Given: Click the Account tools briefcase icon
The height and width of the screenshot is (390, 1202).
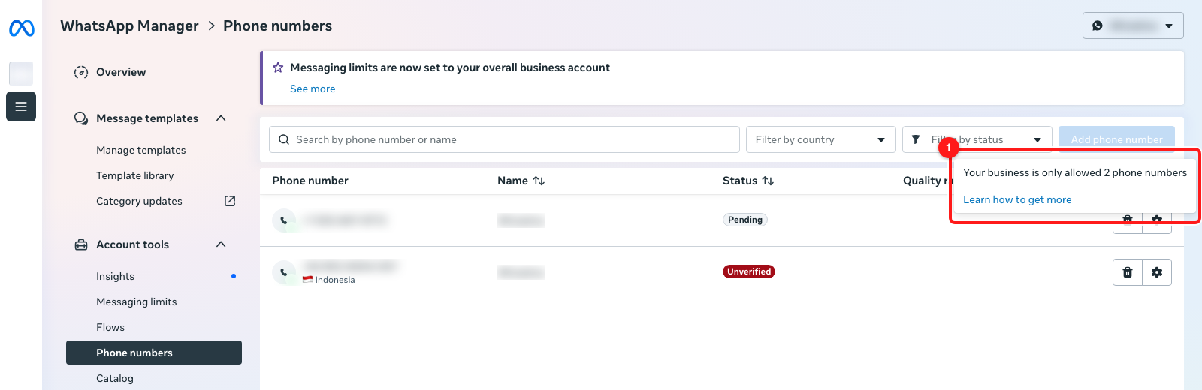Looking at the screenshot, I should tap(81, 244).
